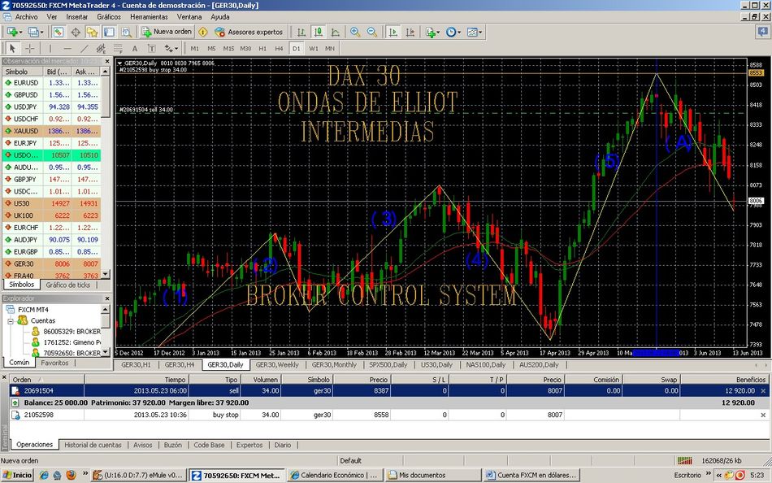This screenshot has height=483, width=772.
Task: Open the Herramientas menu
Action: [x=149, y=17]
